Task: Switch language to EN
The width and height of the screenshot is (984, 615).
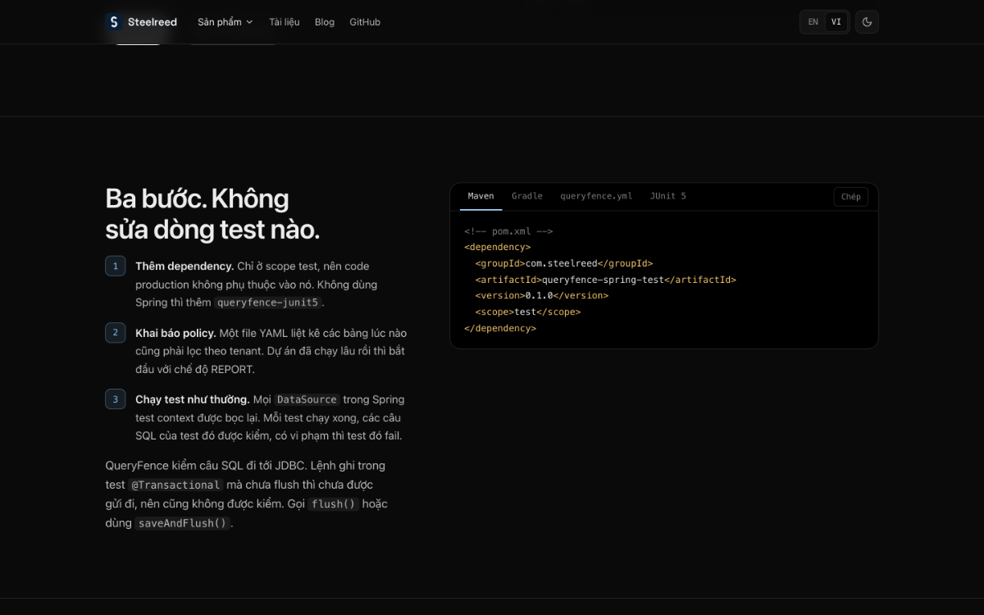Action: [x=813, y=22]
